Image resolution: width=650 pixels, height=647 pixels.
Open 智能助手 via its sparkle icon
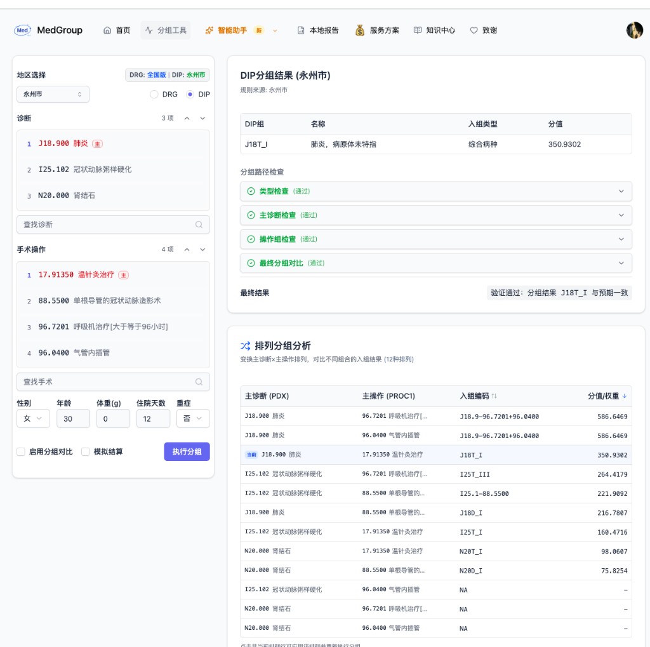[208, 29]
